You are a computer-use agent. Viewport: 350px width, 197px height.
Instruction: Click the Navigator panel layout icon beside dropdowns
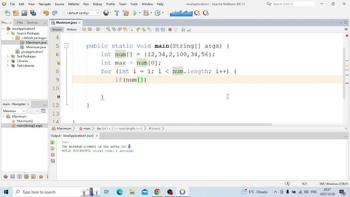43,111
